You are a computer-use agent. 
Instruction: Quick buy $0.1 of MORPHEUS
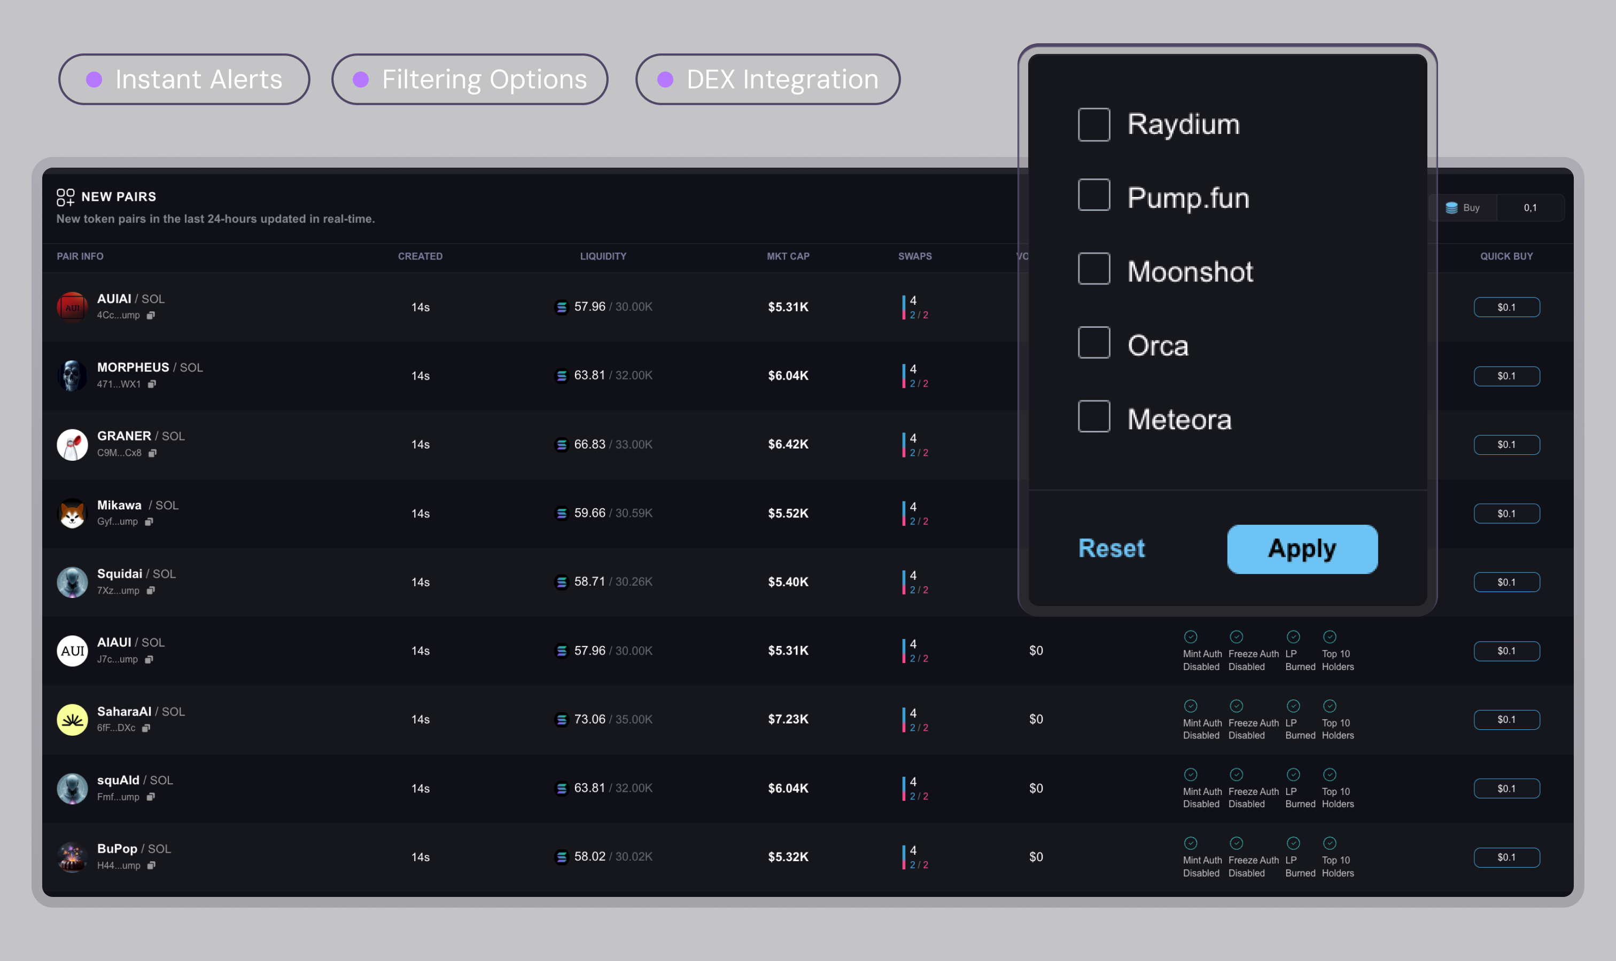click(x=1506, y=376)
